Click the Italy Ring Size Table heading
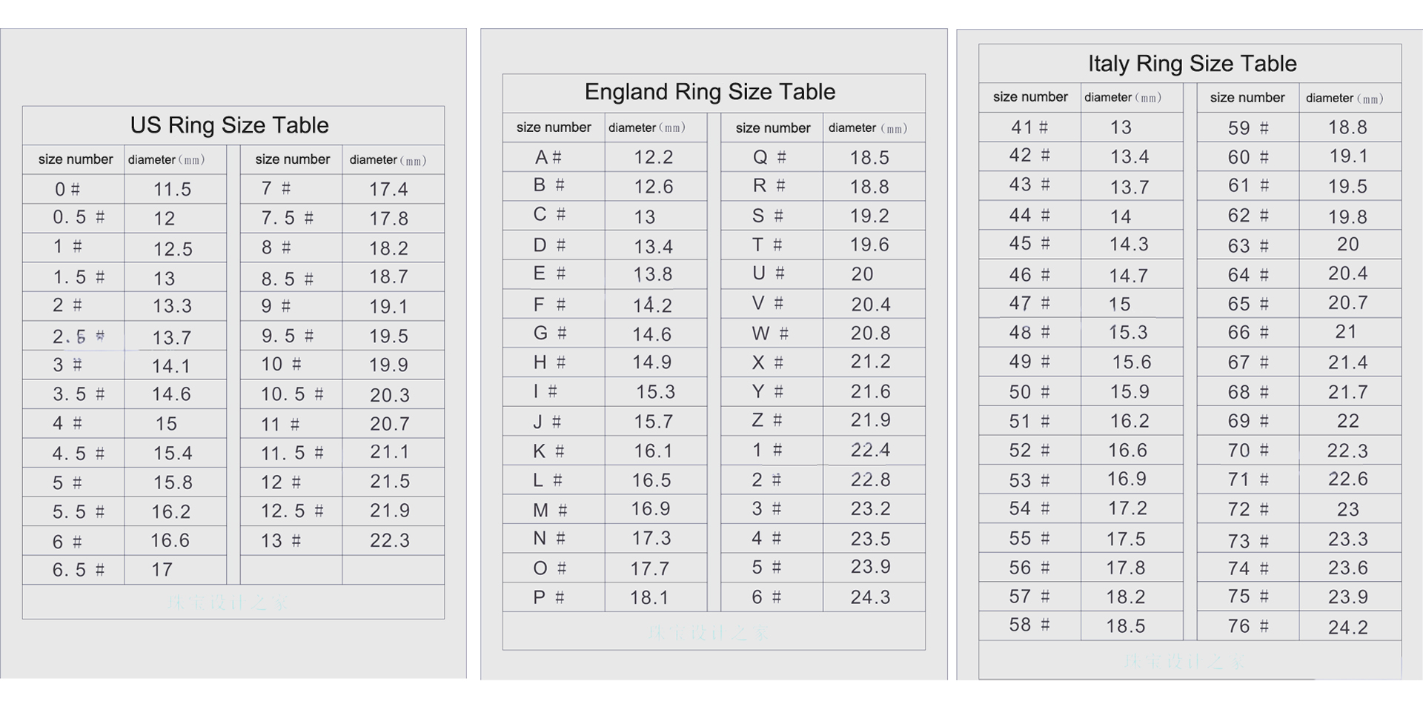Viewport: 1423px width, 704px height. click(1192, 64)
